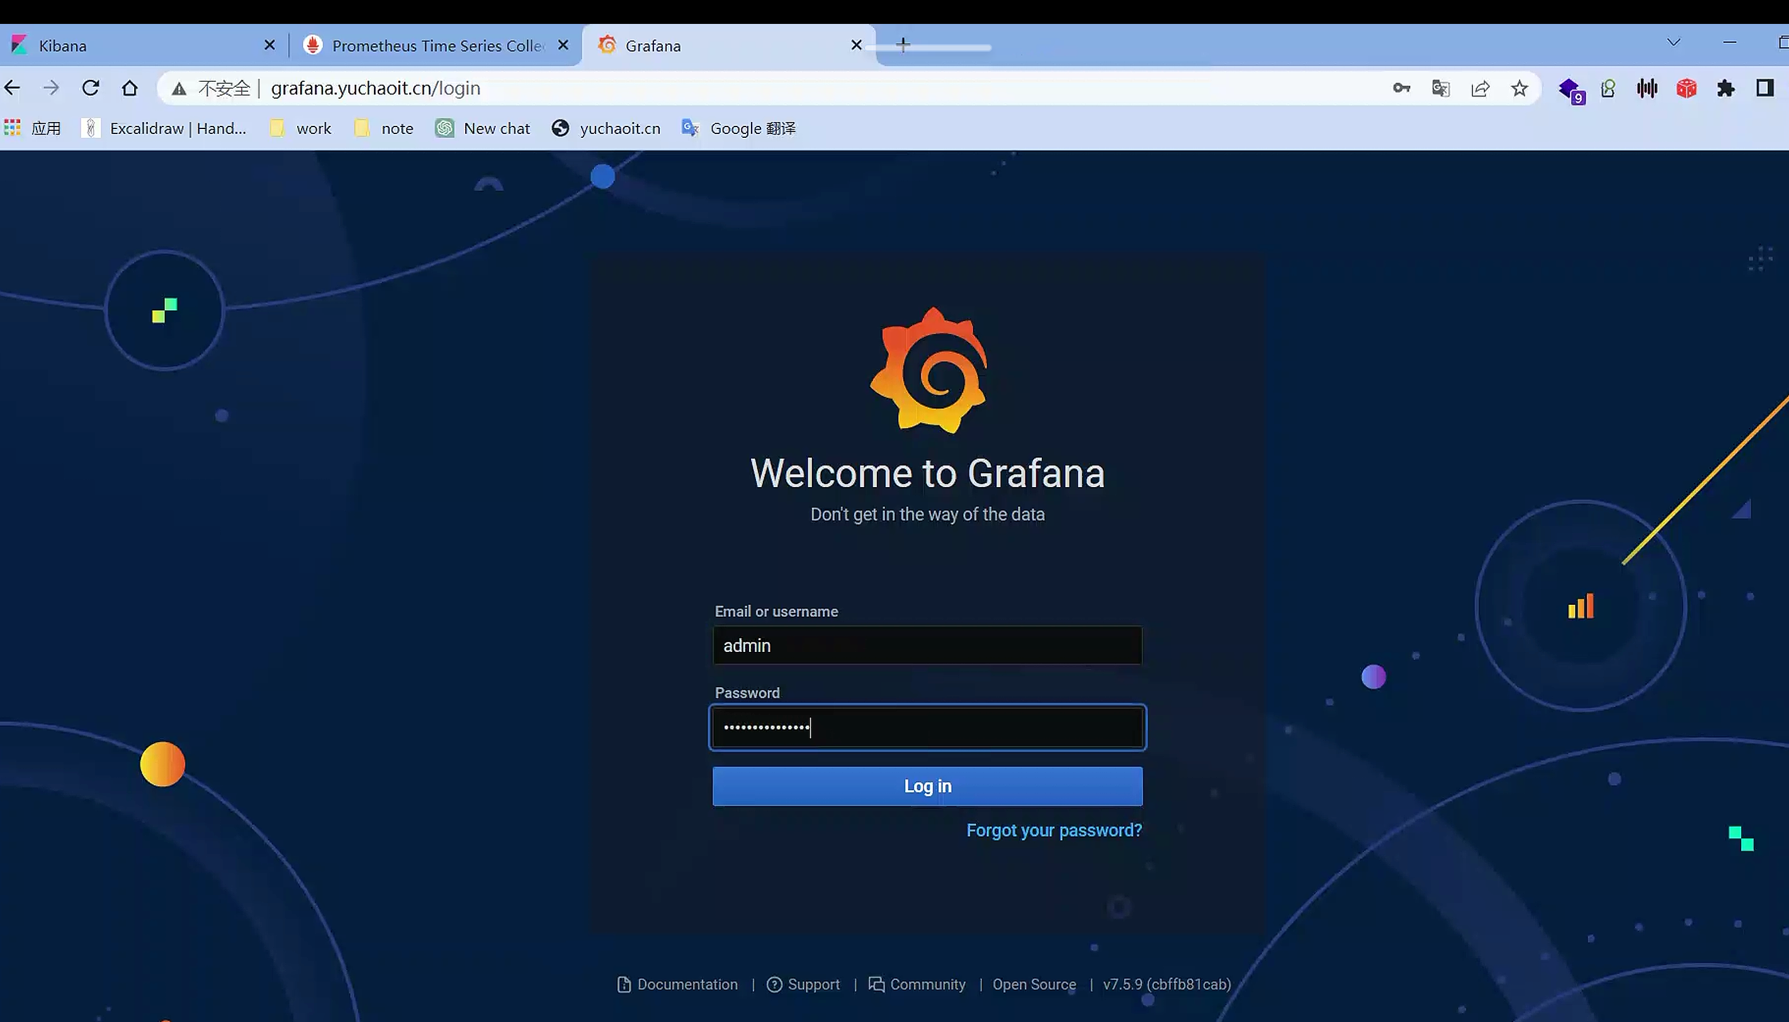Image resolution: width=1789 pixels, height=1022 pixels.
Task: Open the extensions puzzle icon
Action: (1726, 87)
